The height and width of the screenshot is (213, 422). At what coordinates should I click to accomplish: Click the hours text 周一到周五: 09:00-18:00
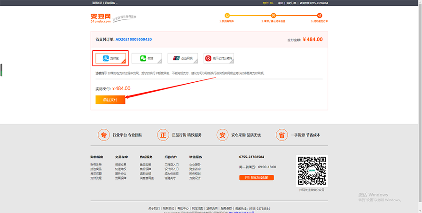point(258,167)
